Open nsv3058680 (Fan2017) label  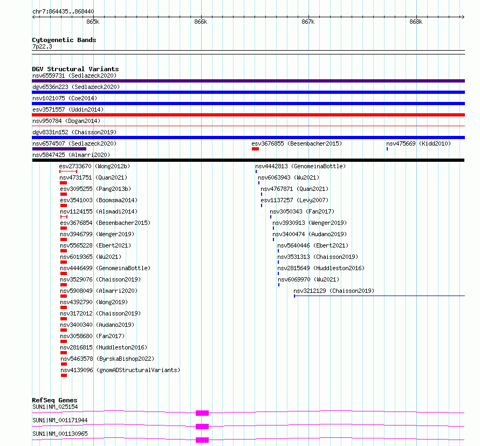tap(92, 336)
